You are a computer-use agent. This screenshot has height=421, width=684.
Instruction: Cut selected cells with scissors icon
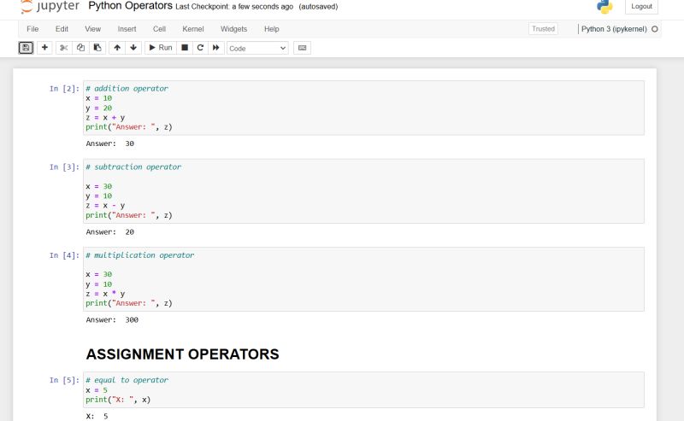click(x=63, y=48)
